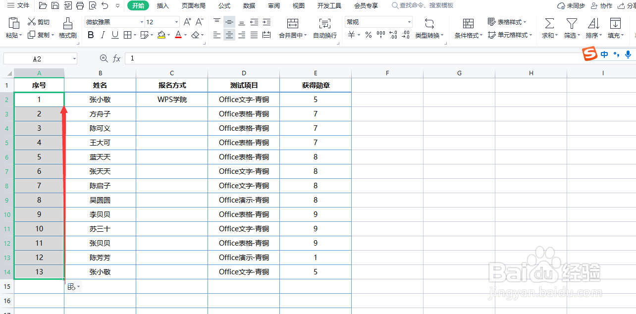This screenshot has width=636, height=314.
Task: Click the 协作 collaboration link
Action: click(601, 5)
